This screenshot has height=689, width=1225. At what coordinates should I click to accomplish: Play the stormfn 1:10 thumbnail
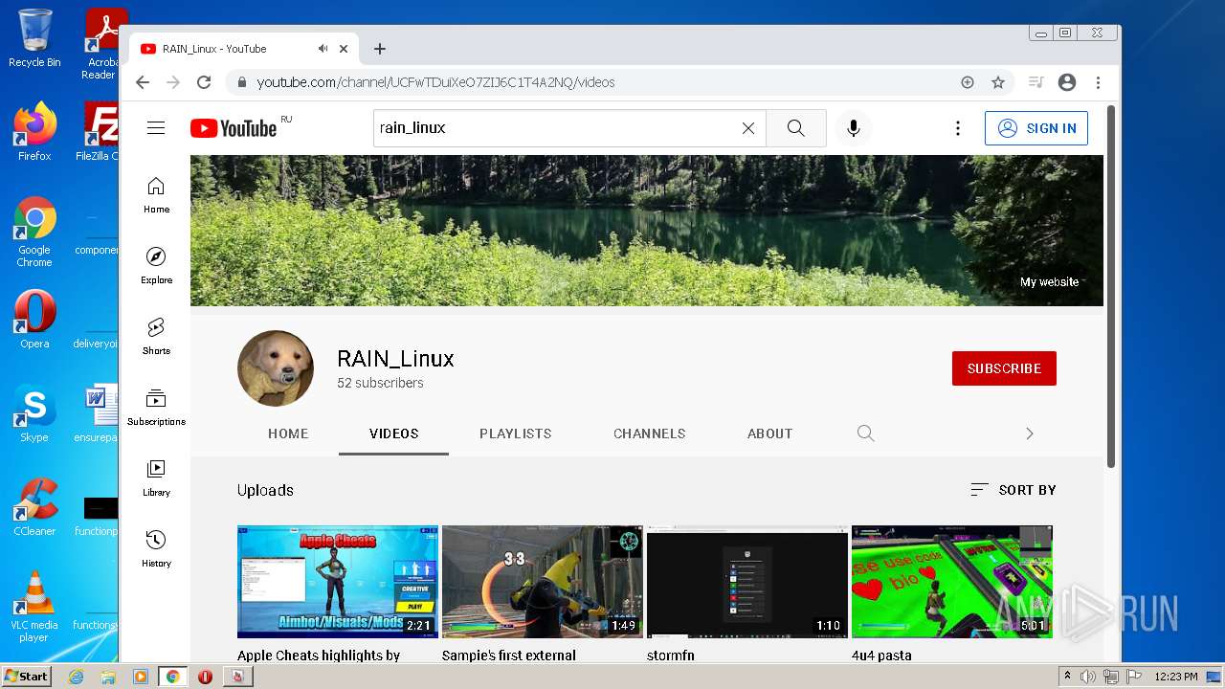click(x=747, y=581)
